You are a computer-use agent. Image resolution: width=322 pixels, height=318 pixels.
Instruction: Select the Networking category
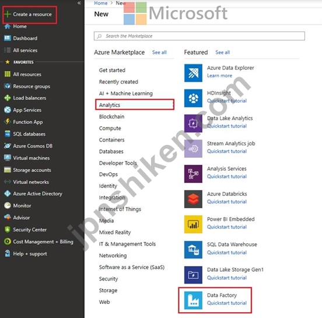(113, 255)
